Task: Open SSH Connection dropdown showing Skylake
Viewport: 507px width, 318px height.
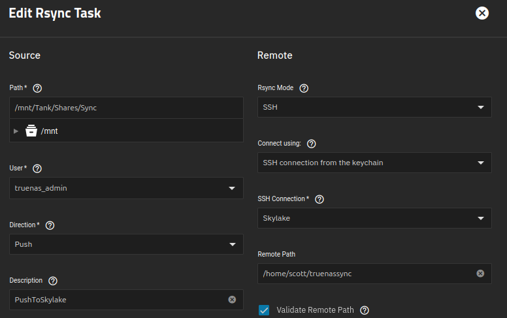Action: point(374,218)
